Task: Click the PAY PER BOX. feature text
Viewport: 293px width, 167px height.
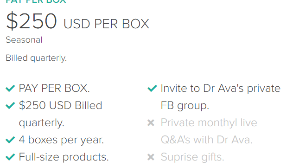Action: tap(54, 88)
